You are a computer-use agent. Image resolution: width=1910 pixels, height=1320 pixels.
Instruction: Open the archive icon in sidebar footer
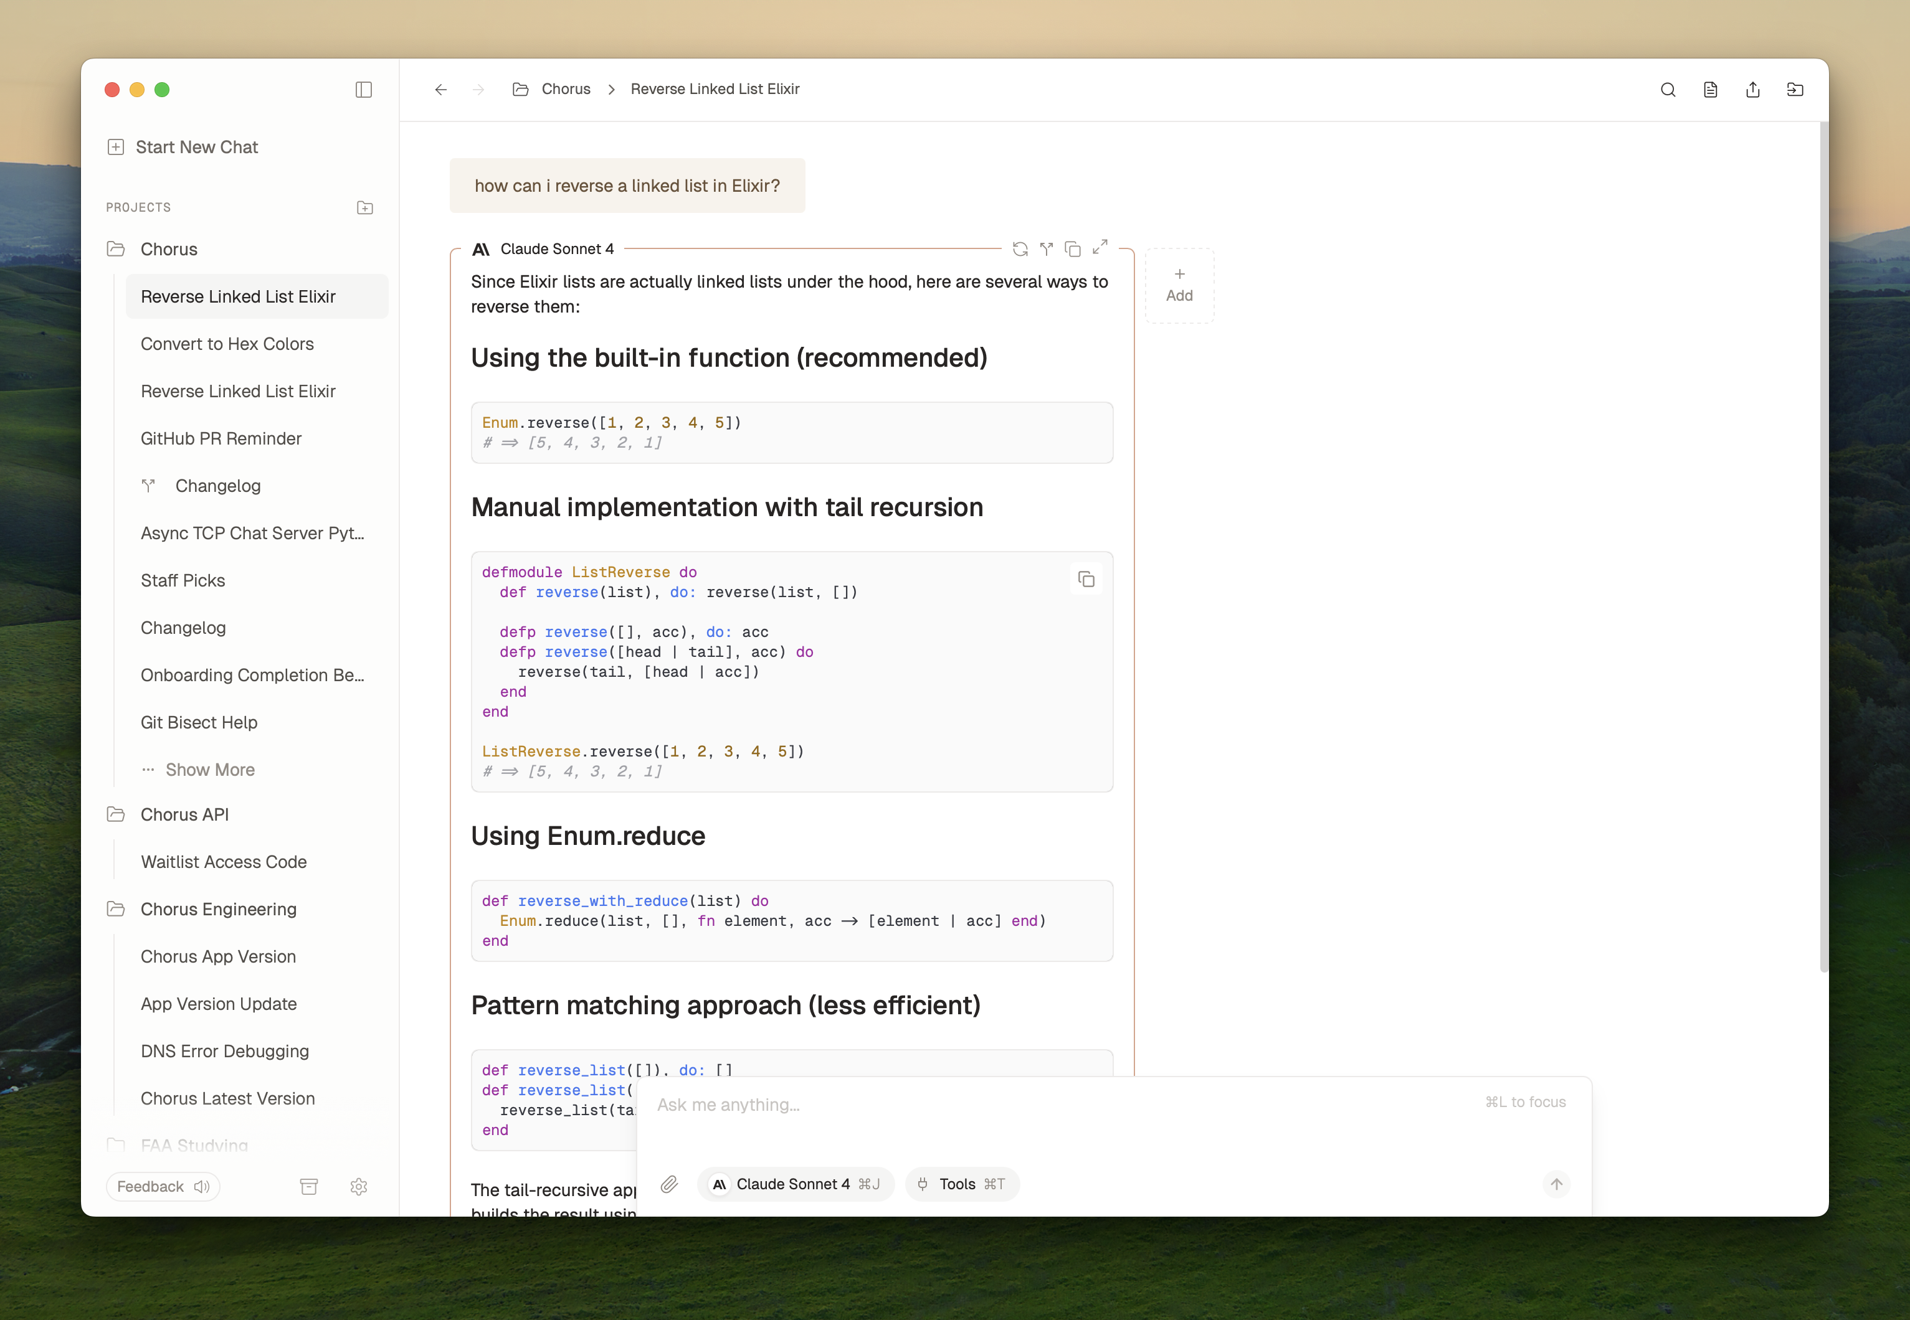coord(309,1187)
